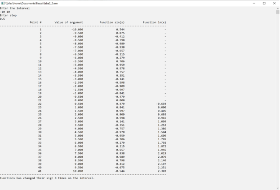Click the '-10 10' input line
Viewport: 280px width, 190px height.
click(5, 12)
